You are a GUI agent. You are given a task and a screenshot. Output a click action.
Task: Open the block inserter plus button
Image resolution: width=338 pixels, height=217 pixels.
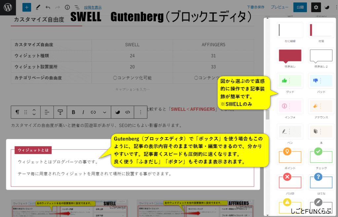coord(27,7)
